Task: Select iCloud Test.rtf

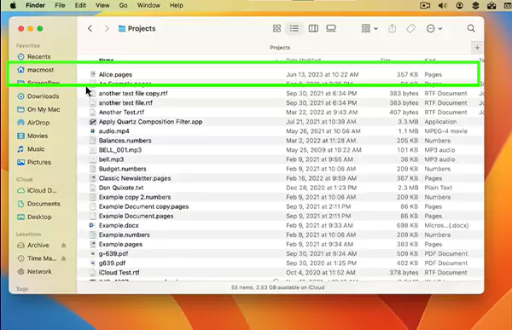Action: click(x=280, y=273)
